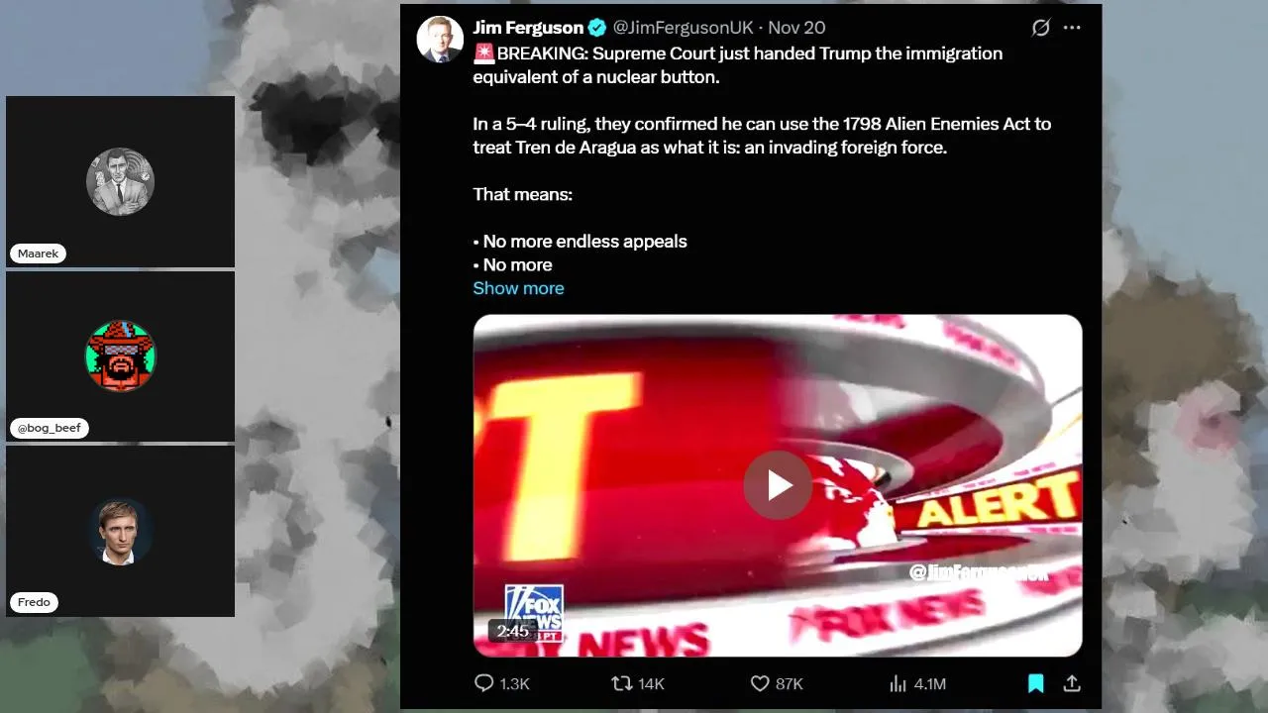Open Jim Ferguson's profile picture

[x=440, y=40]
